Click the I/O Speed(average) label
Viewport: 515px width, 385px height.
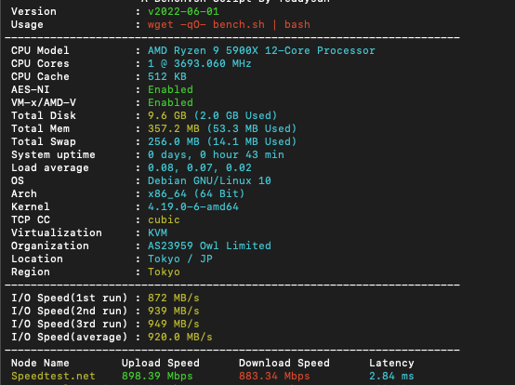70,337
